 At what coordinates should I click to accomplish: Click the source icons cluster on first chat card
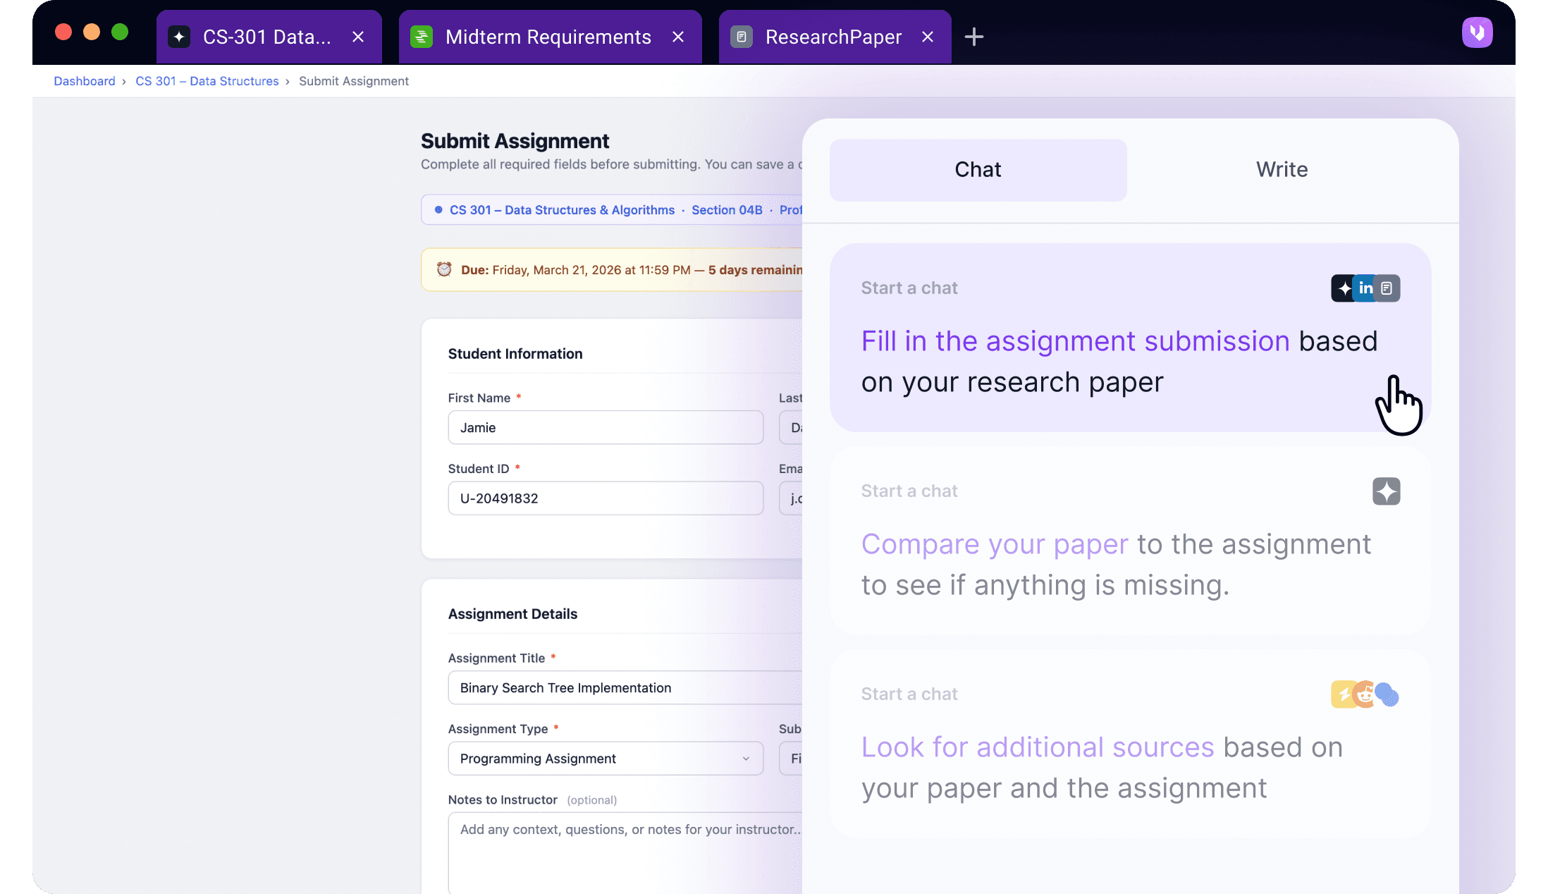(x=1365, y=288)
